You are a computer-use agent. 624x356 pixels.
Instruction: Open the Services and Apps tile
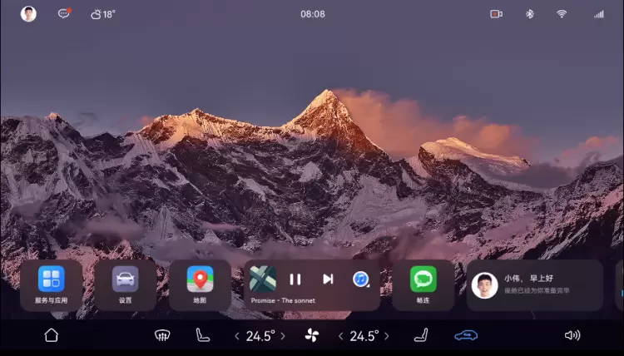point(52,285)
